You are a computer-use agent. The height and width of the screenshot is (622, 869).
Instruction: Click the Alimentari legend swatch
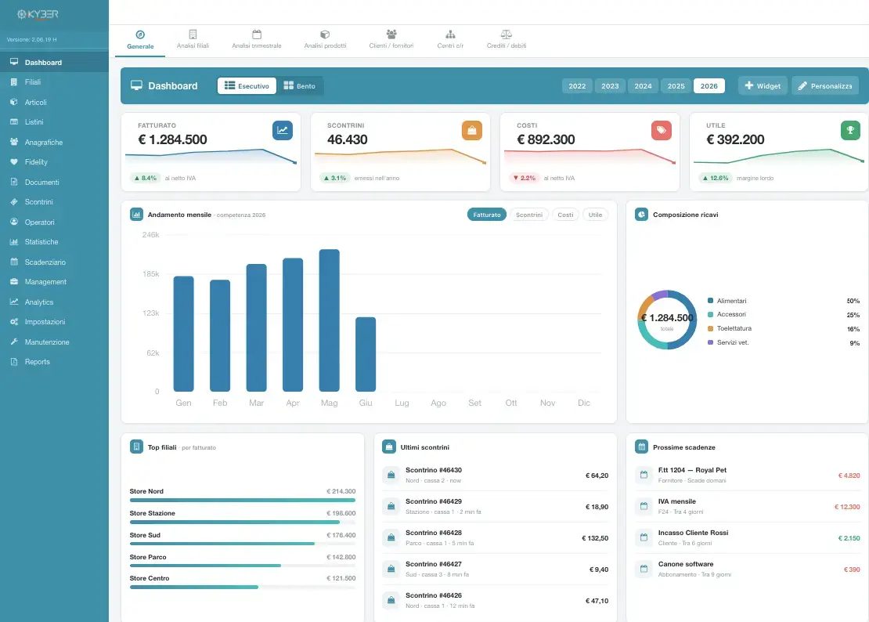coord(711,301)
